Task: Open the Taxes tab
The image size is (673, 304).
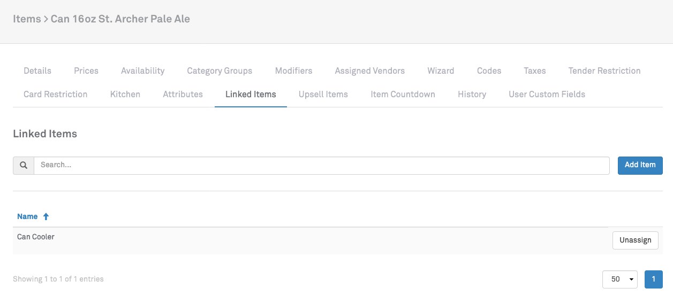Action: [534, 71]
